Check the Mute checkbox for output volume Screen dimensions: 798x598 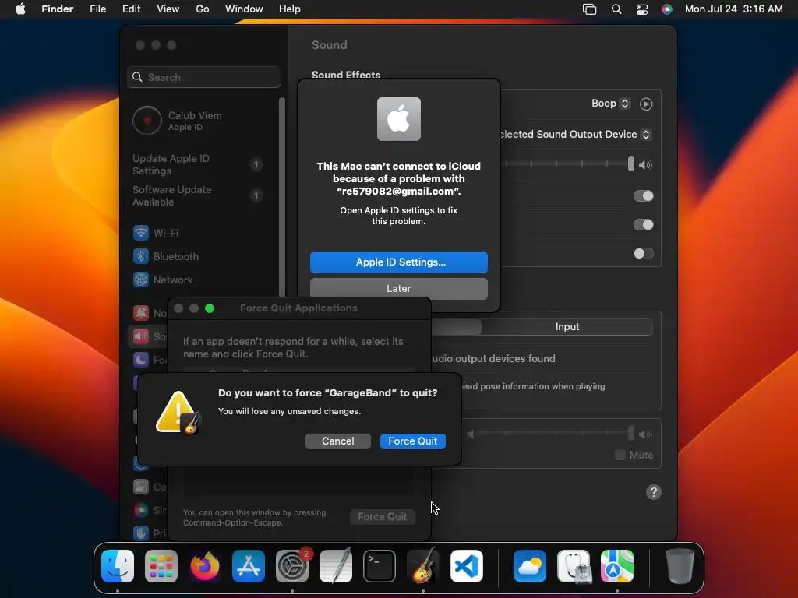tap(620, 455)
